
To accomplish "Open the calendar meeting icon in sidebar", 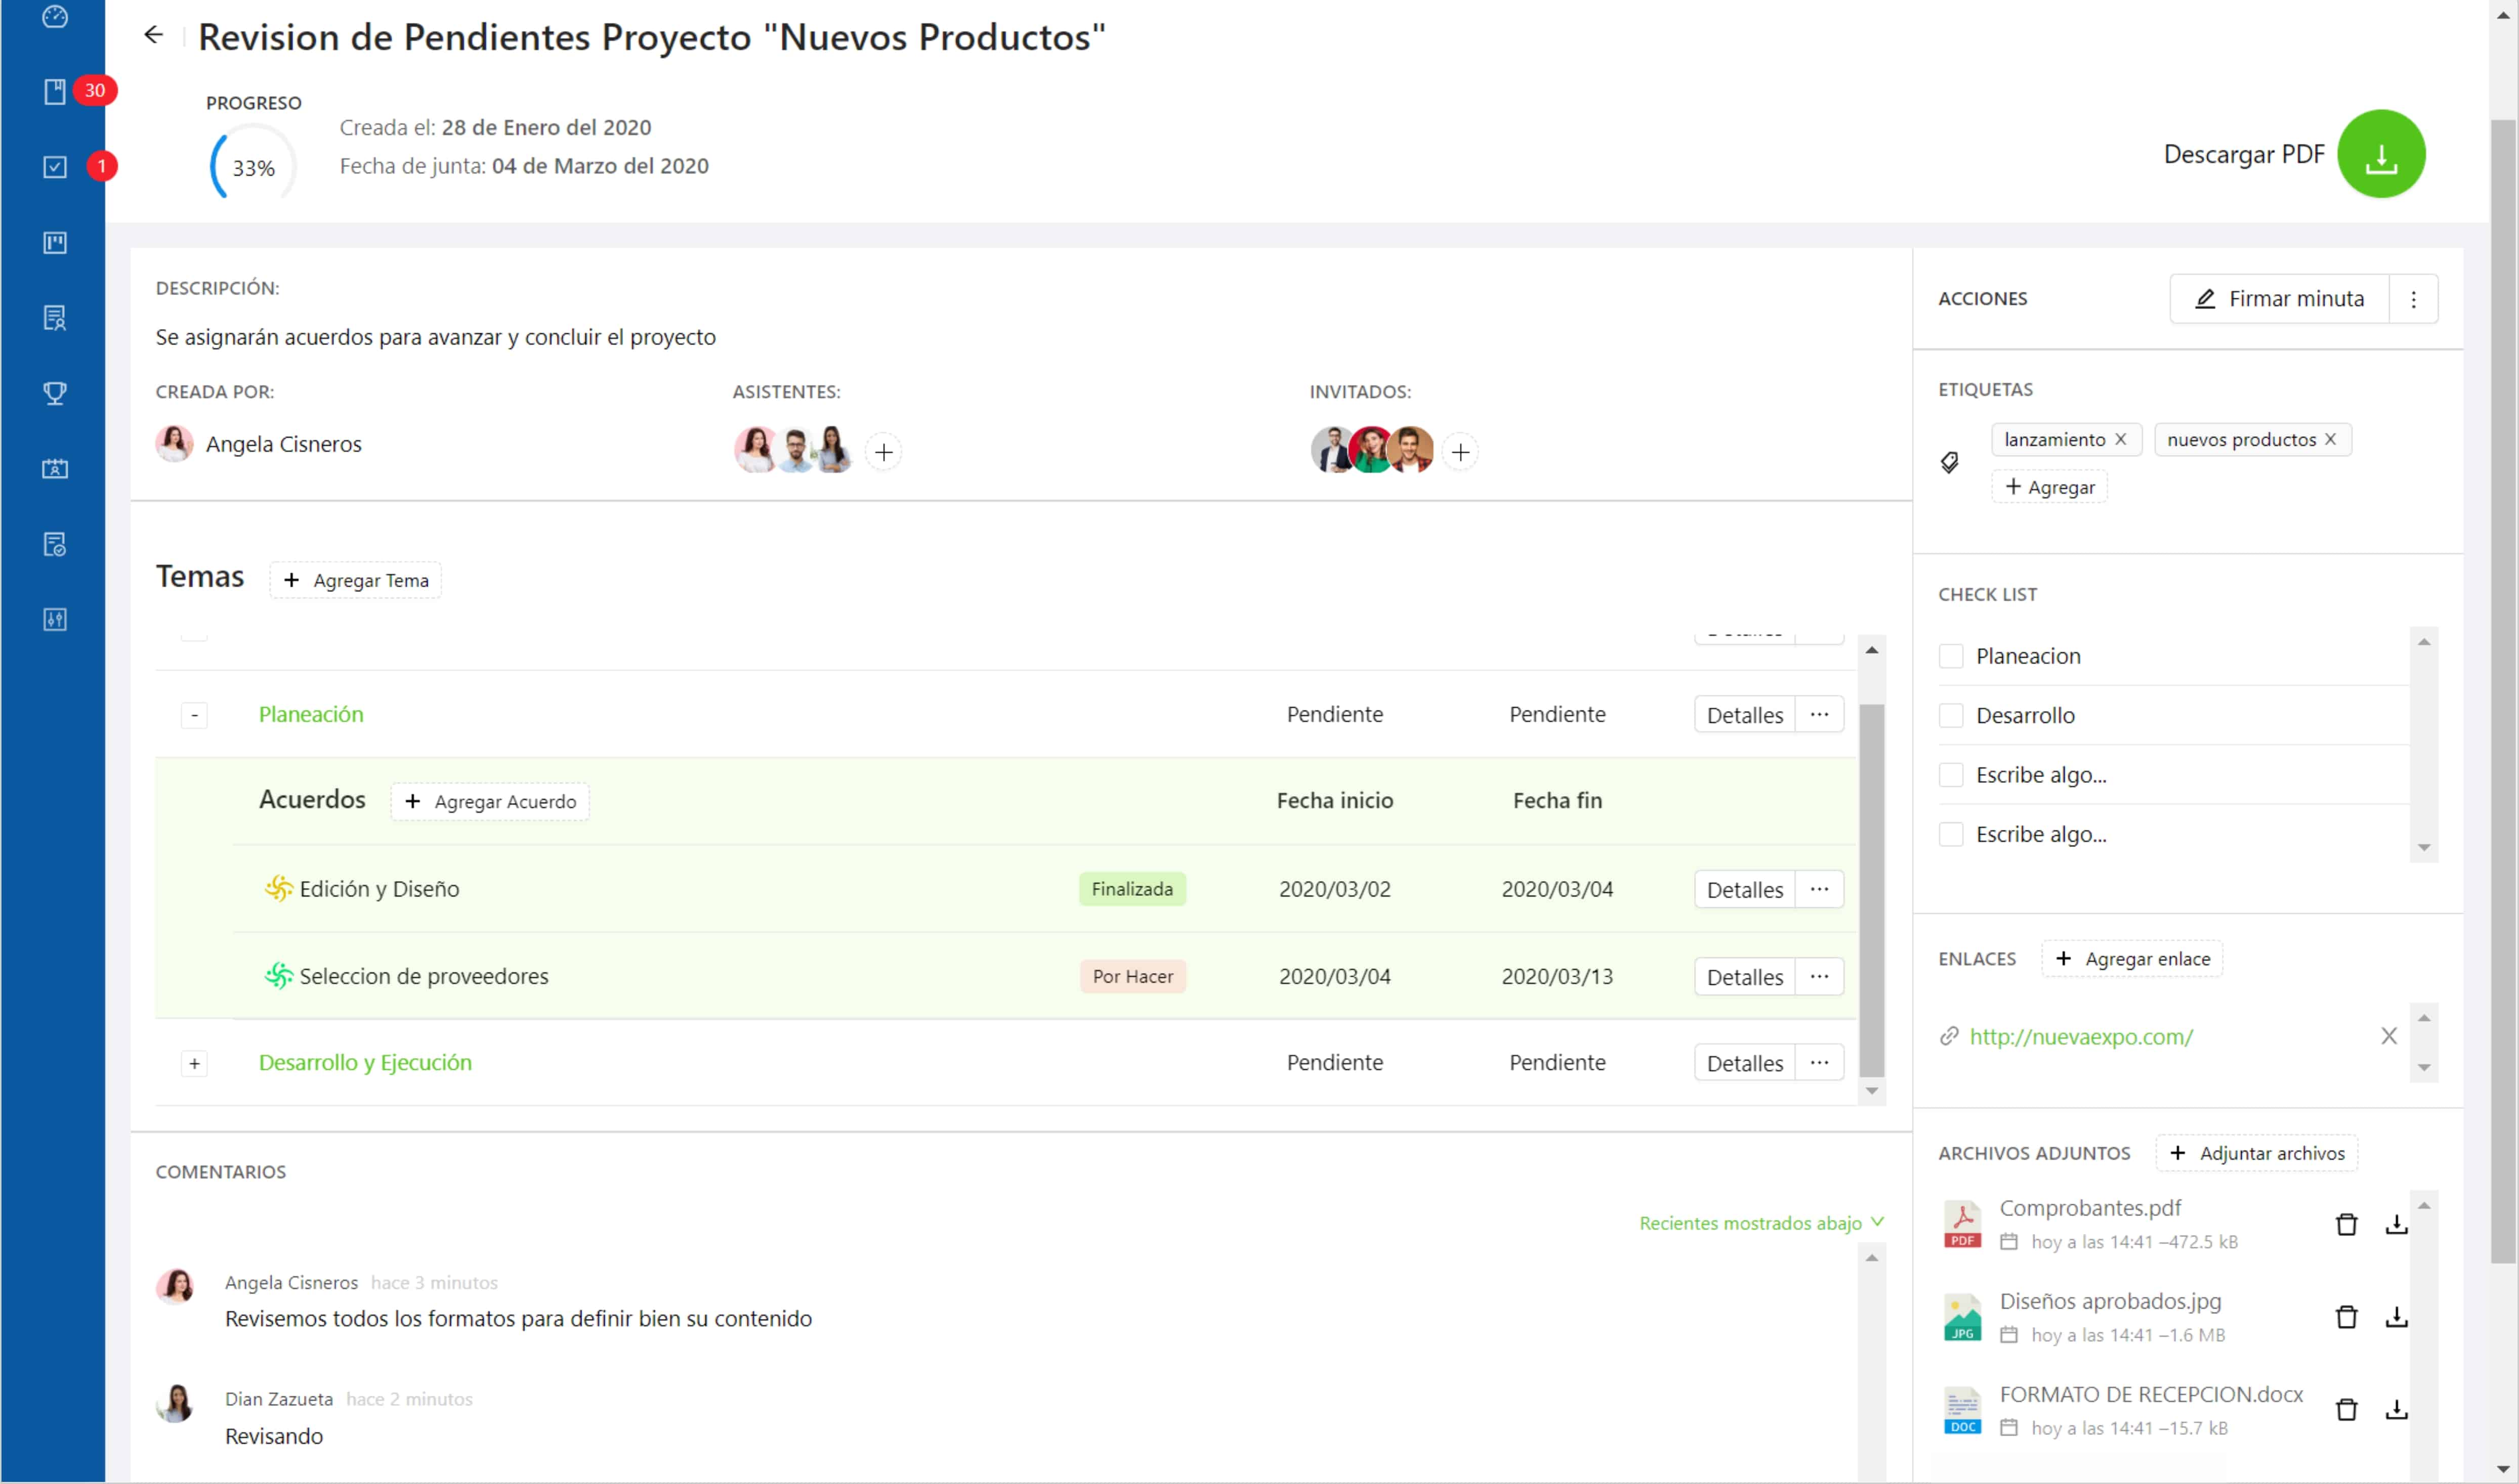I will click(55, 469).
